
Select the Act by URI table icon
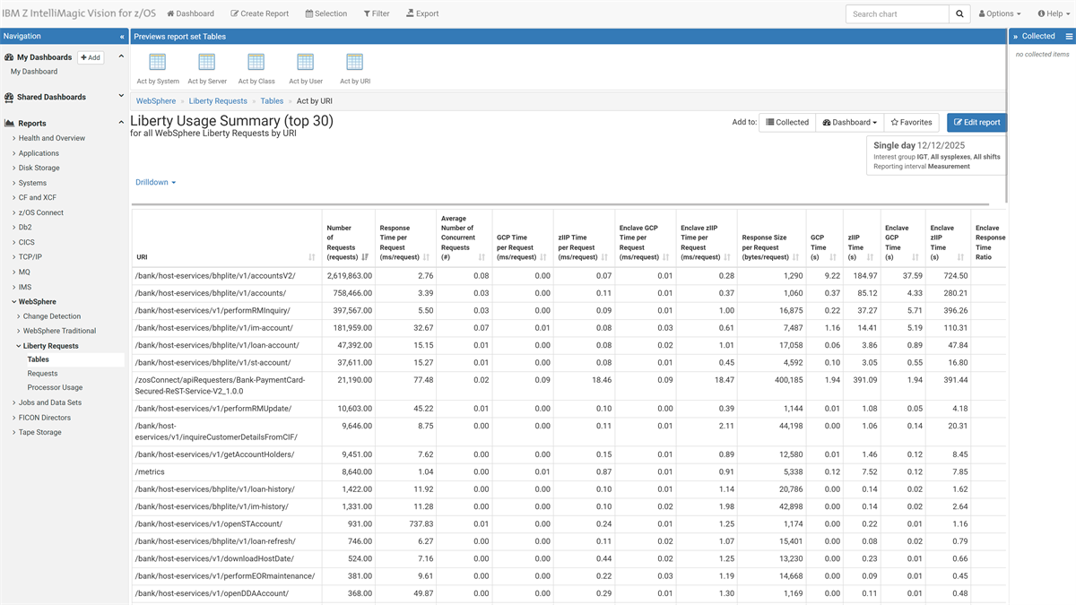click(x=354, y=63)
